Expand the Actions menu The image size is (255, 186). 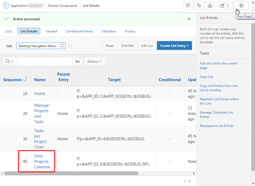point(95,61)
